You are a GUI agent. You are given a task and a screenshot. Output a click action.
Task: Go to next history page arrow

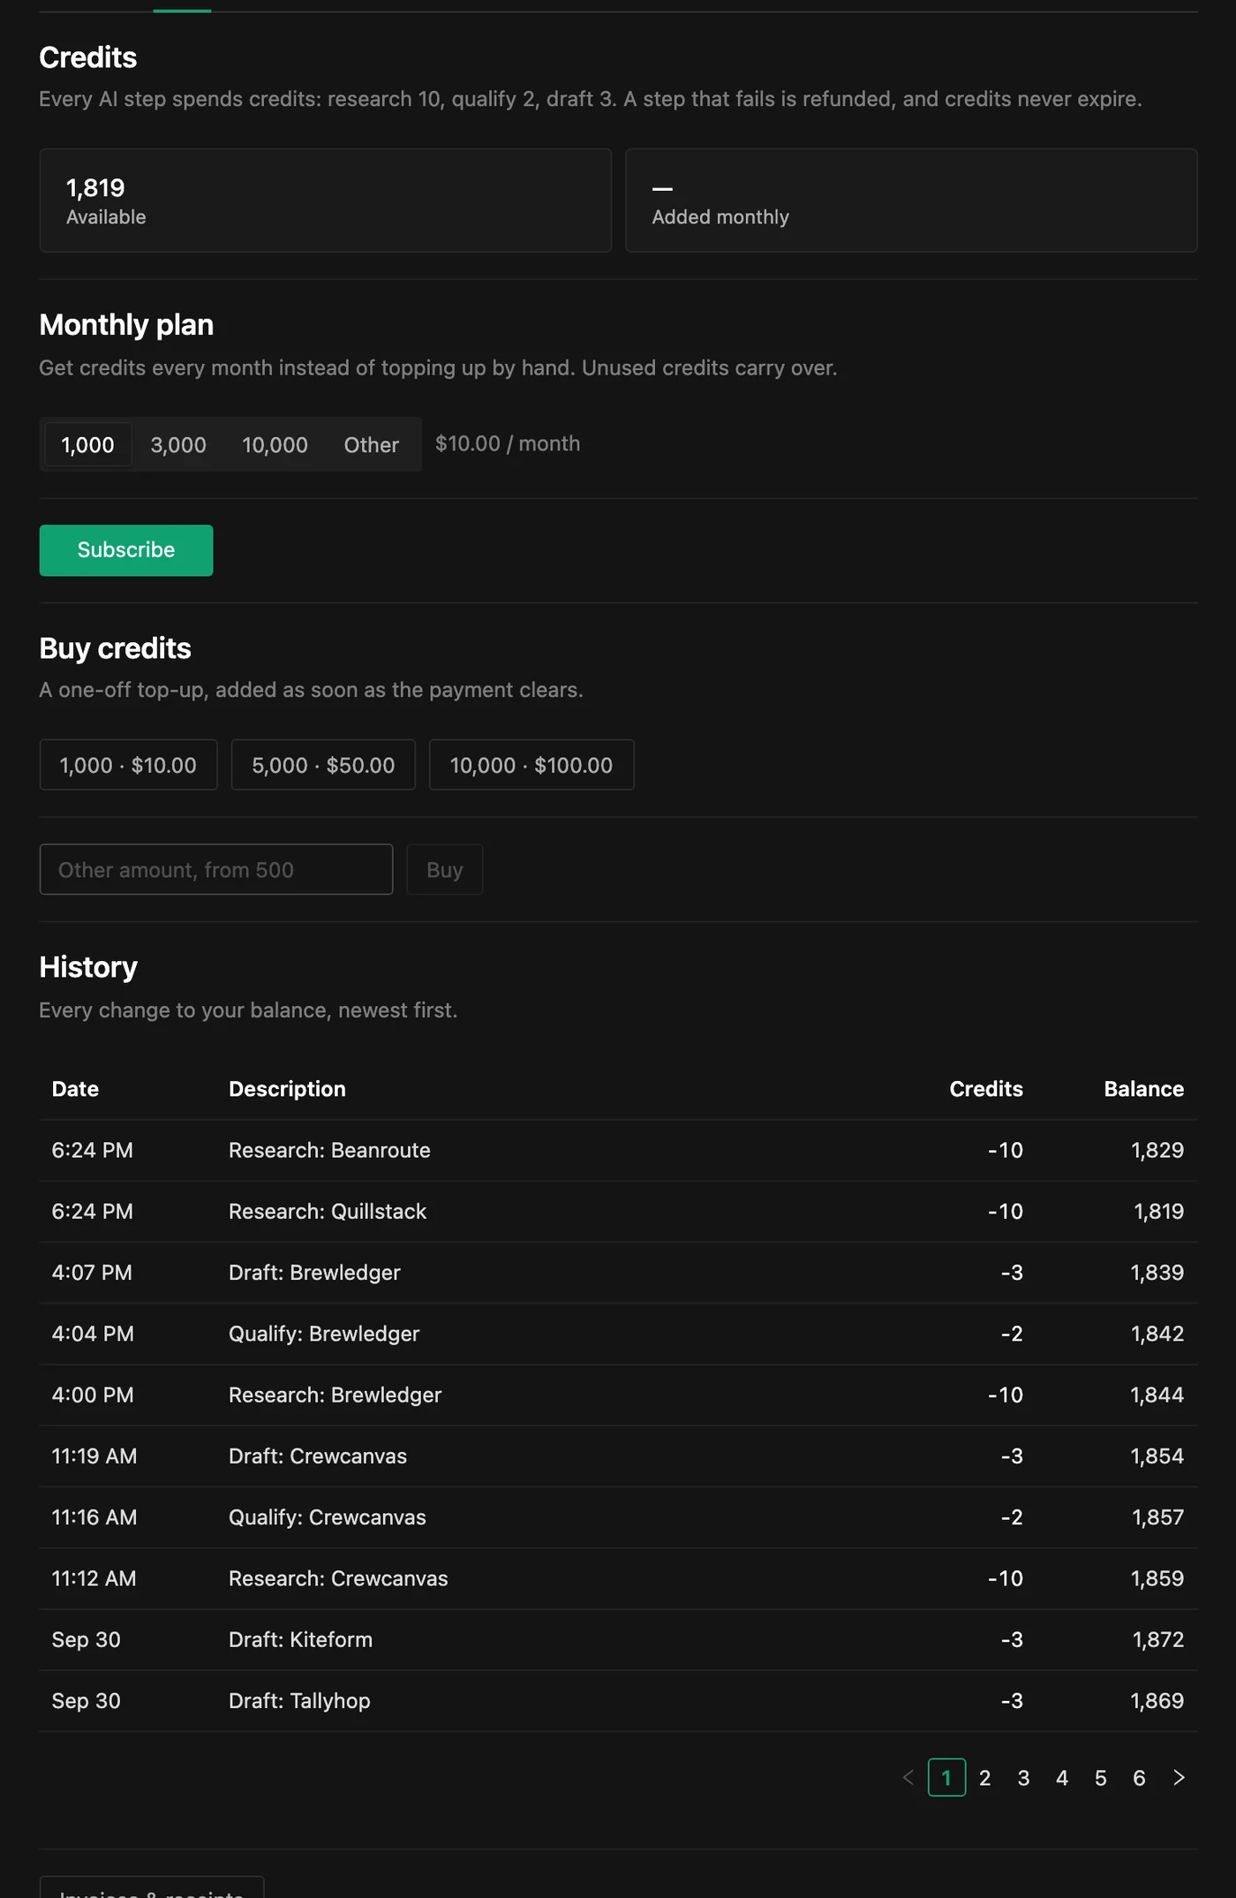[1179, 1777]
